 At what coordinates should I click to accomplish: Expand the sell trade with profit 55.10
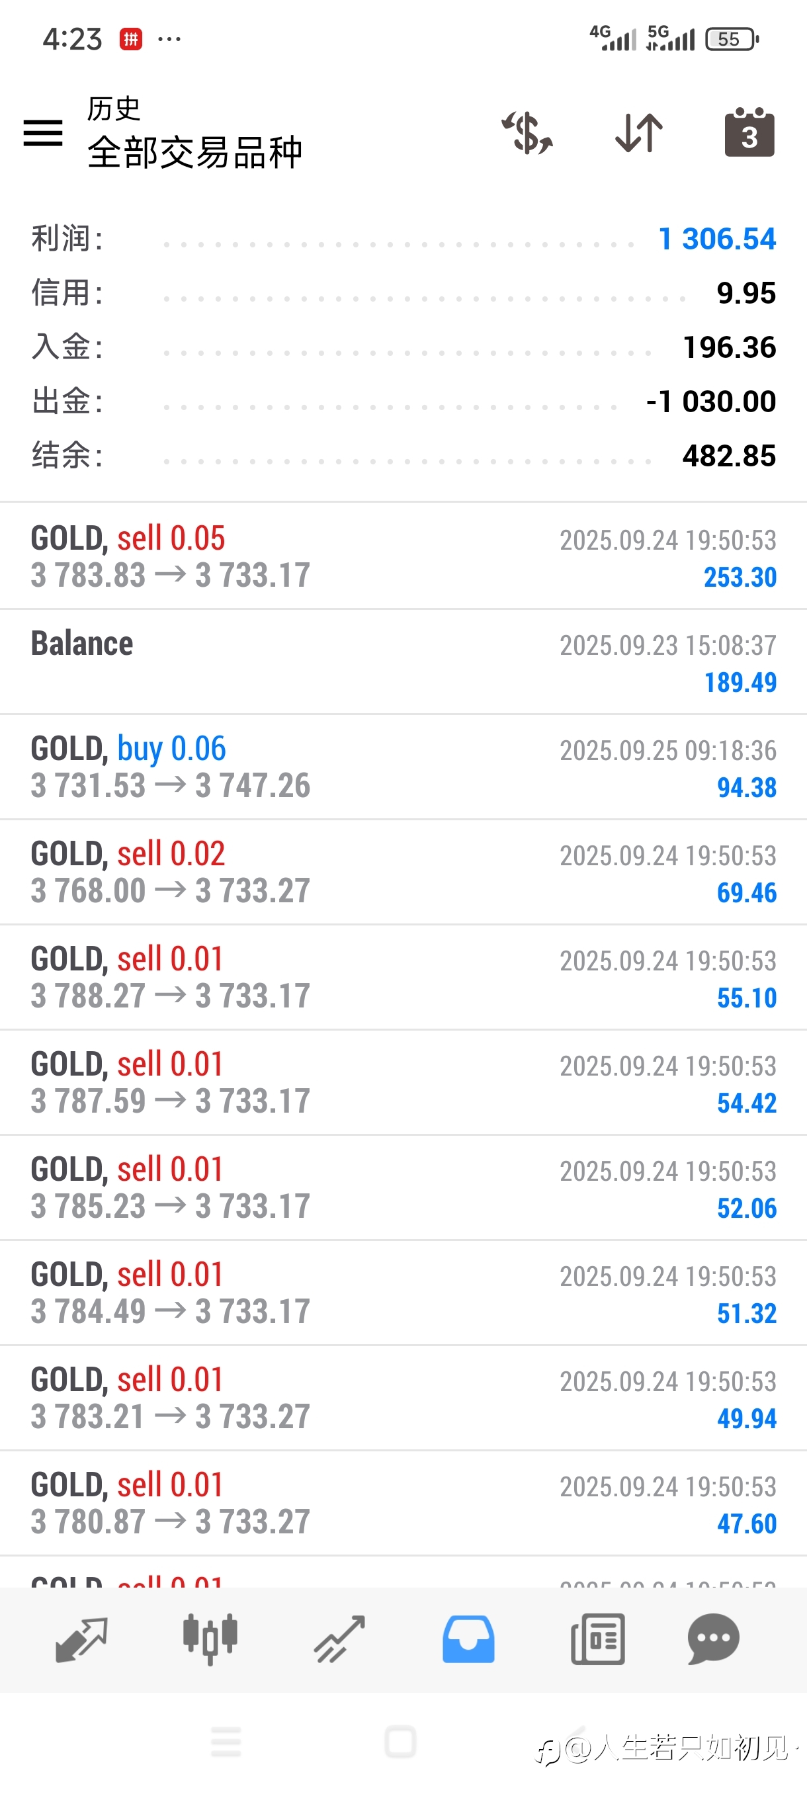pos(403,977)
